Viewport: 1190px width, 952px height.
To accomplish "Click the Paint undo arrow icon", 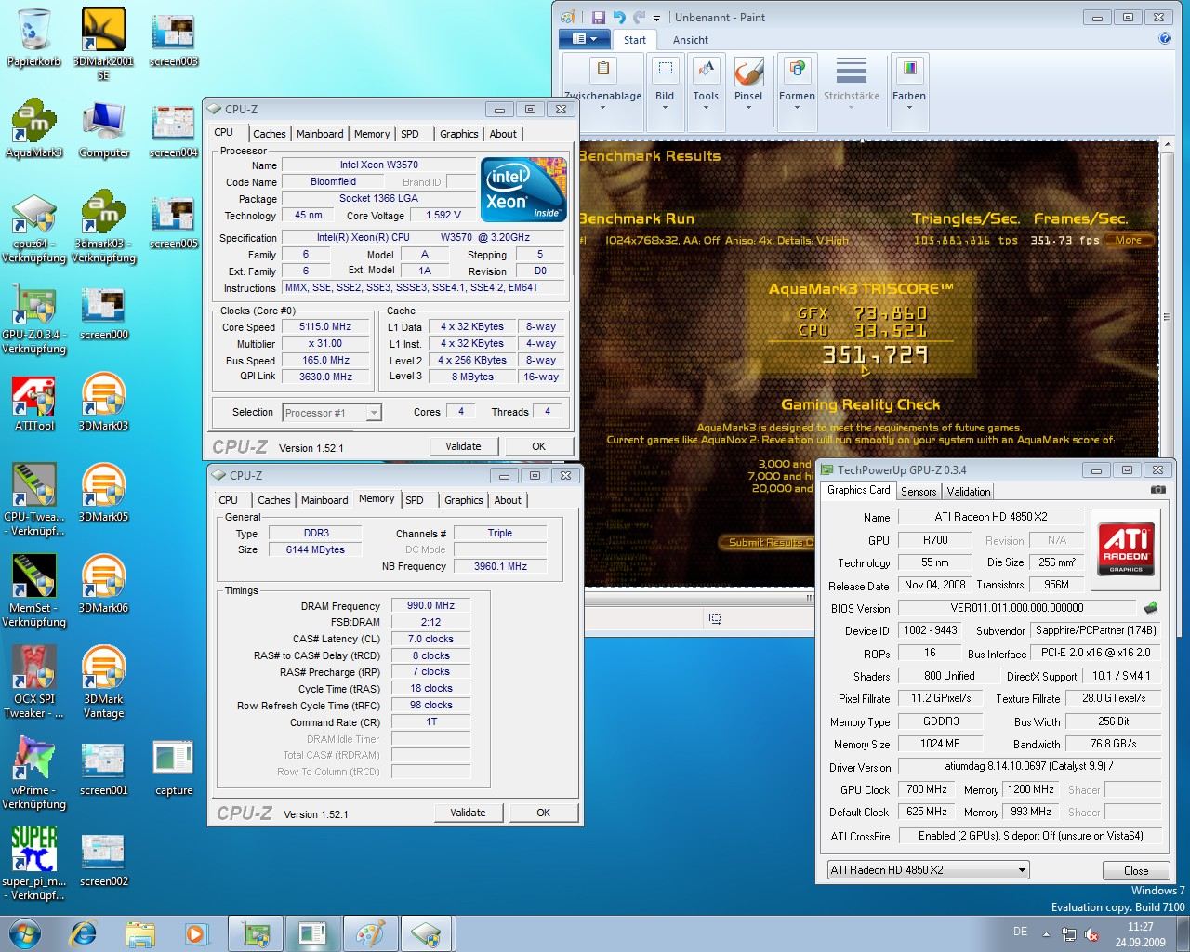I will [619, 17].
